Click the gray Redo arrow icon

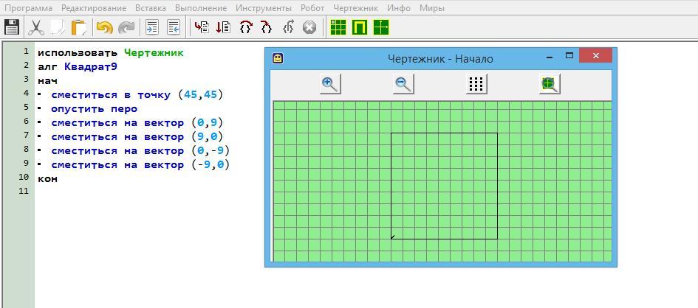click(126, 27)
